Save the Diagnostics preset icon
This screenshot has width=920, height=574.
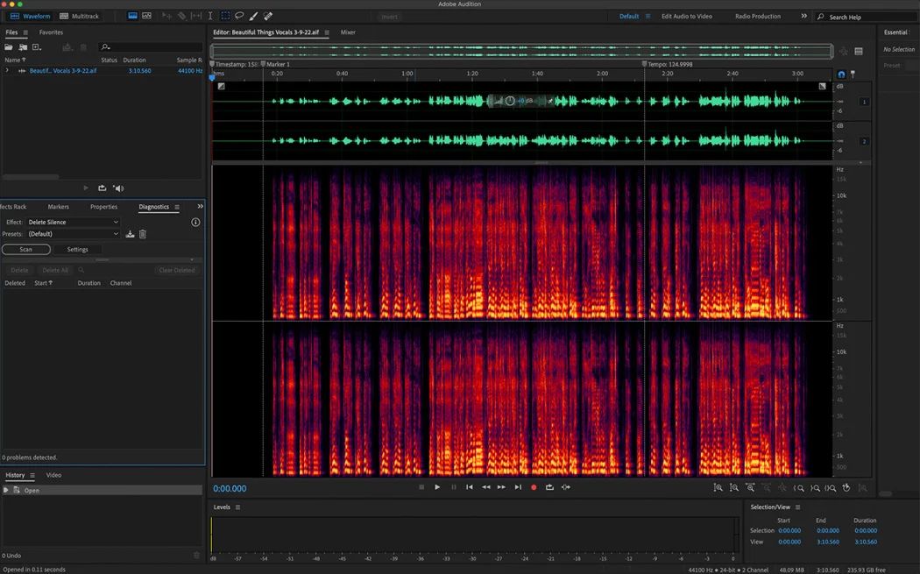pyautogui.click(x=131, y=234)
